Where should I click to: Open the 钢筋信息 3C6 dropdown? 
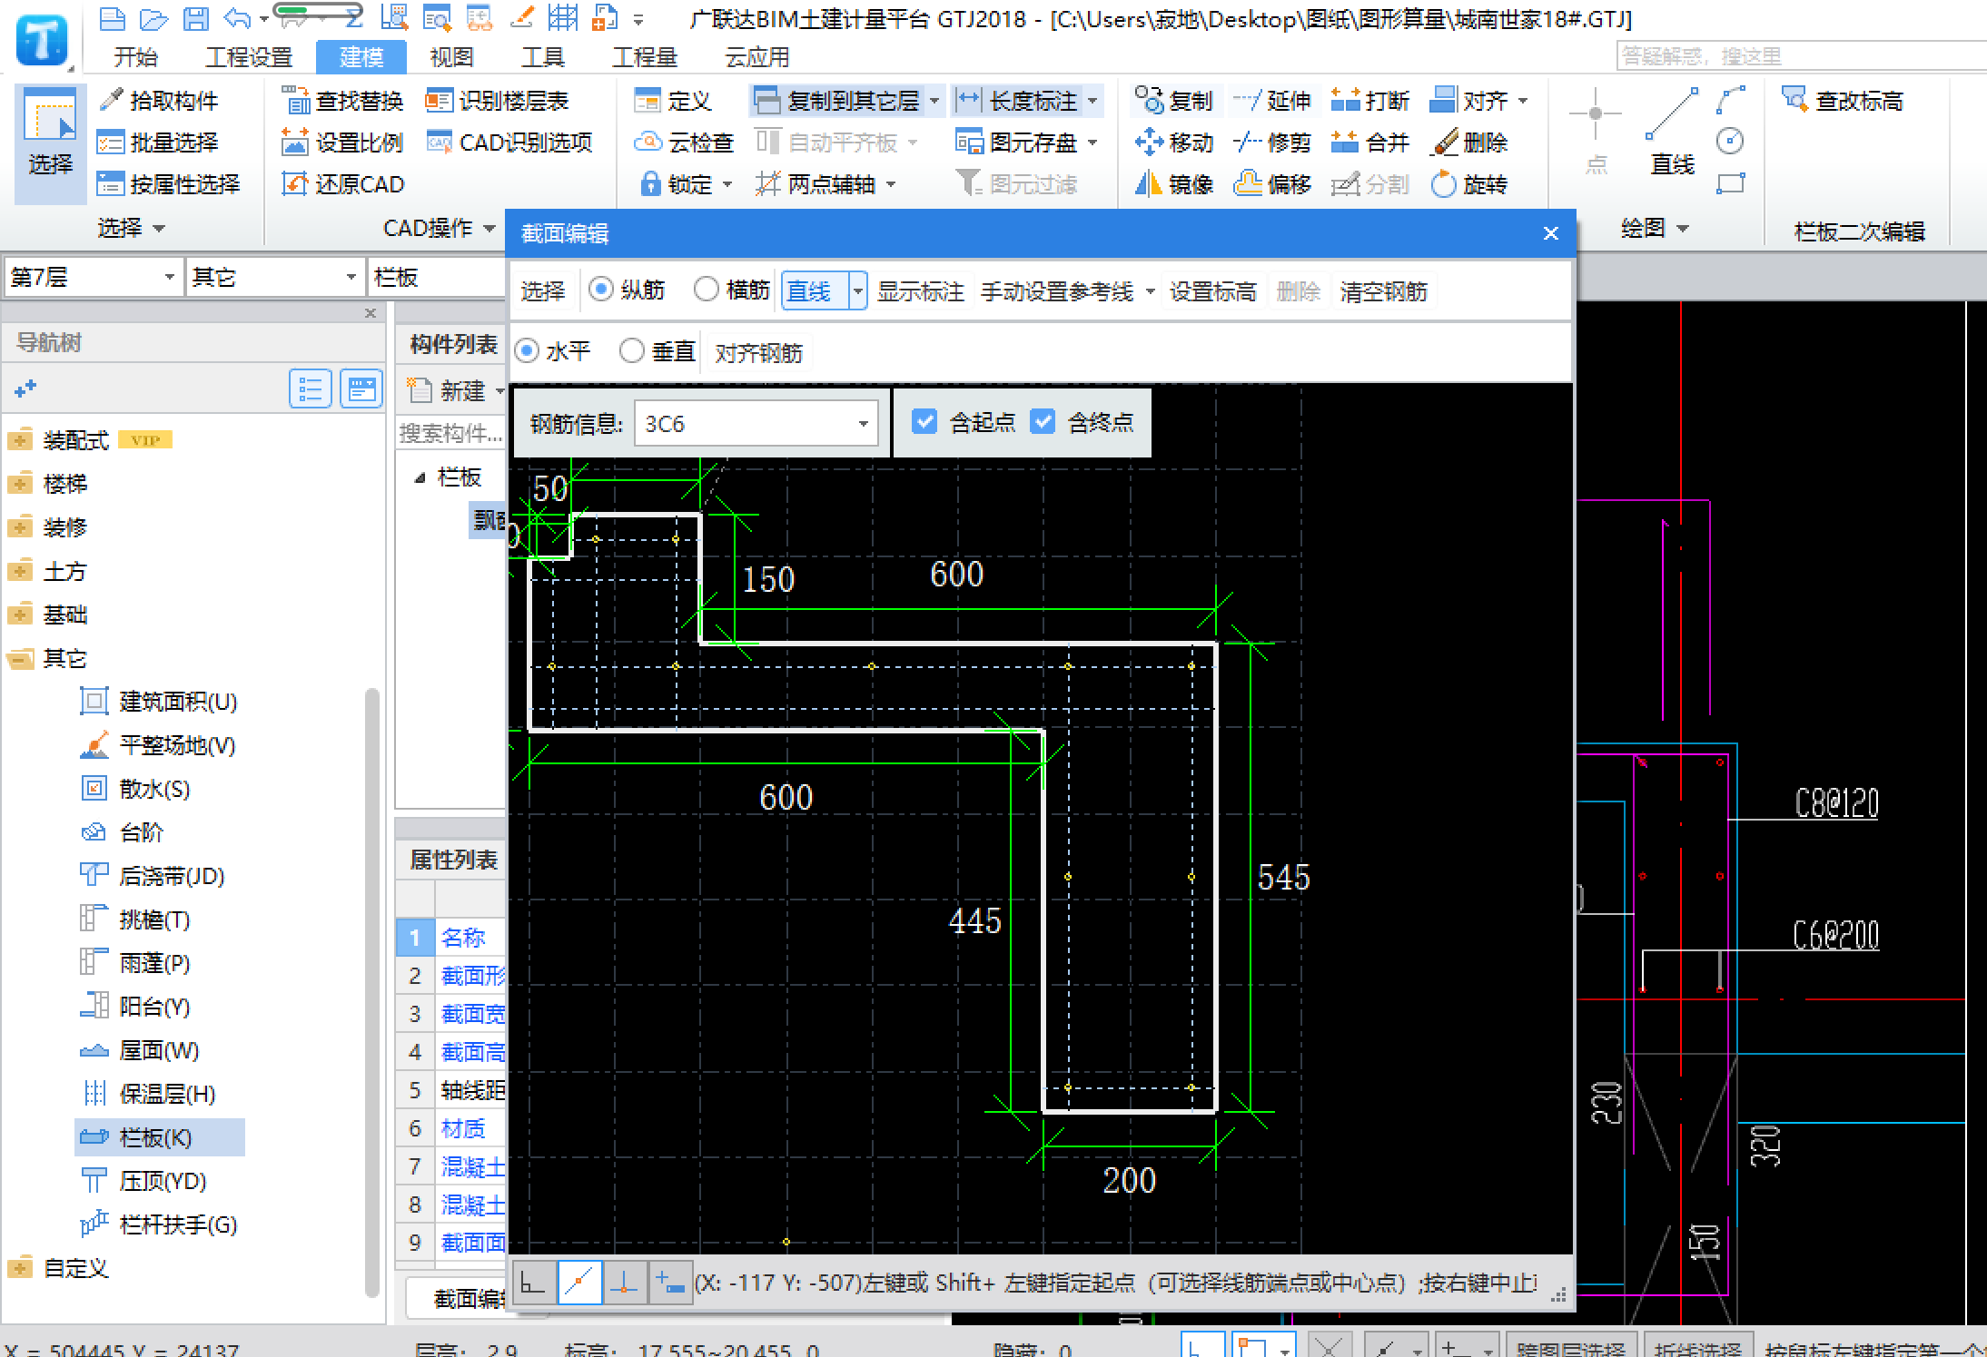pos(756,424)
